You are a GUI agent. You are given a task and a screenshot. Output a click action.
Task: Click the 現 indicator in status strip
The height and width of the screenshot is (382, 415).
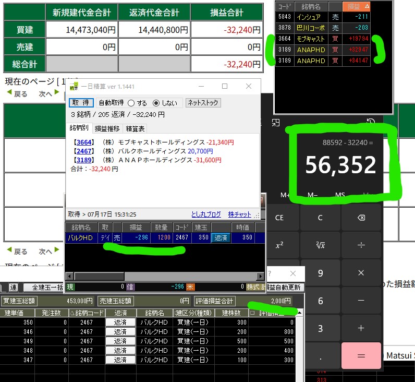(70, 286)
